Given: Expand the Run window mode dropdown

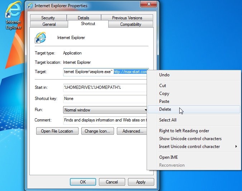Looking at the screenshot, I should pos(105,110).
